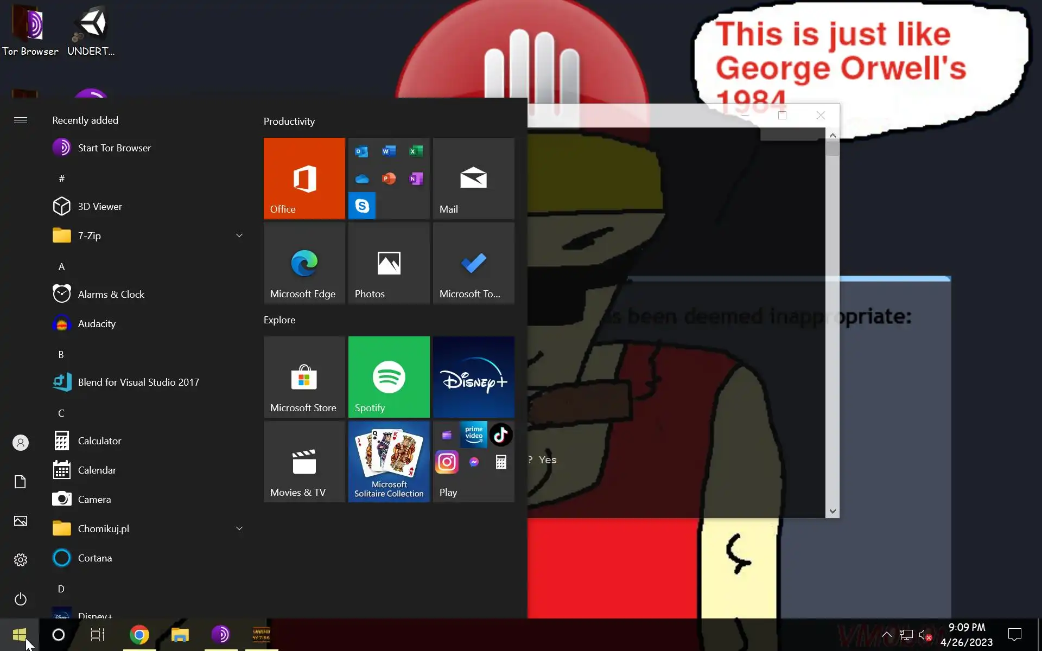Expand the 7-Zip folder
The width and height of the screenshot is (1042, 651).
(x=239, y=235)
